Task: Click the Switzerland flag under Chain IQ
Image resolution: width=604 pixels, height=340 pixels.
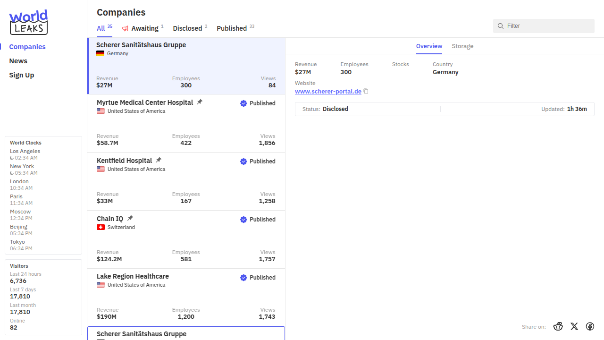Action: click(101, 227)
